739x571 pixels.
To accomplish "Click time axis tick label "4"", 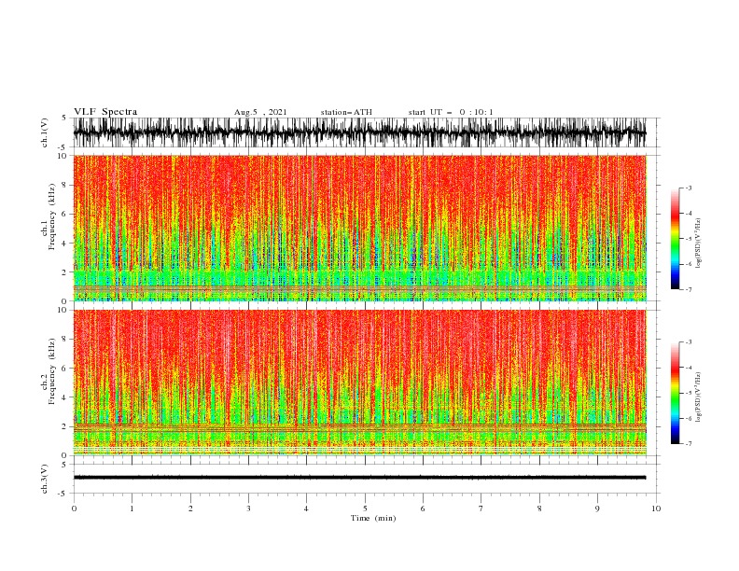I will (x=306, y=508).
